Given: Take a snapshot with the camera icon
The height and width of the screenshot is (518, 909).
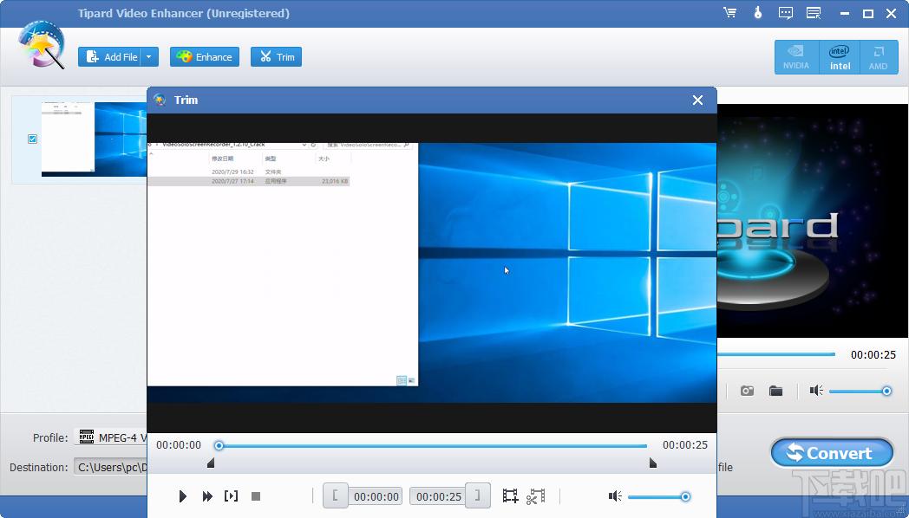Looking at the screenshot, I should pos(747,391).
